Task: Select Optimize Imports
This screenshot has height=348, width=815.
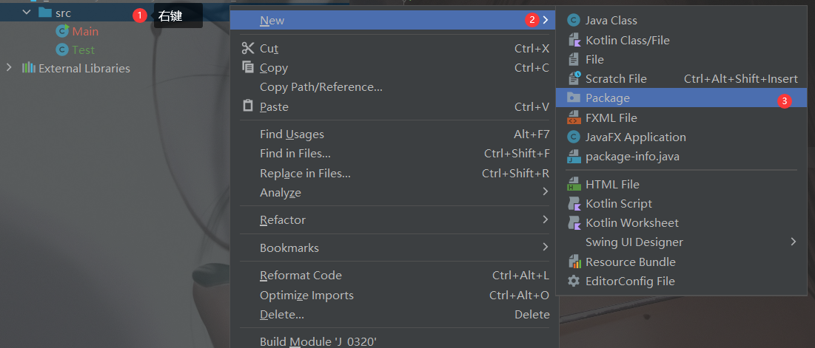Action: coord(394,295)
